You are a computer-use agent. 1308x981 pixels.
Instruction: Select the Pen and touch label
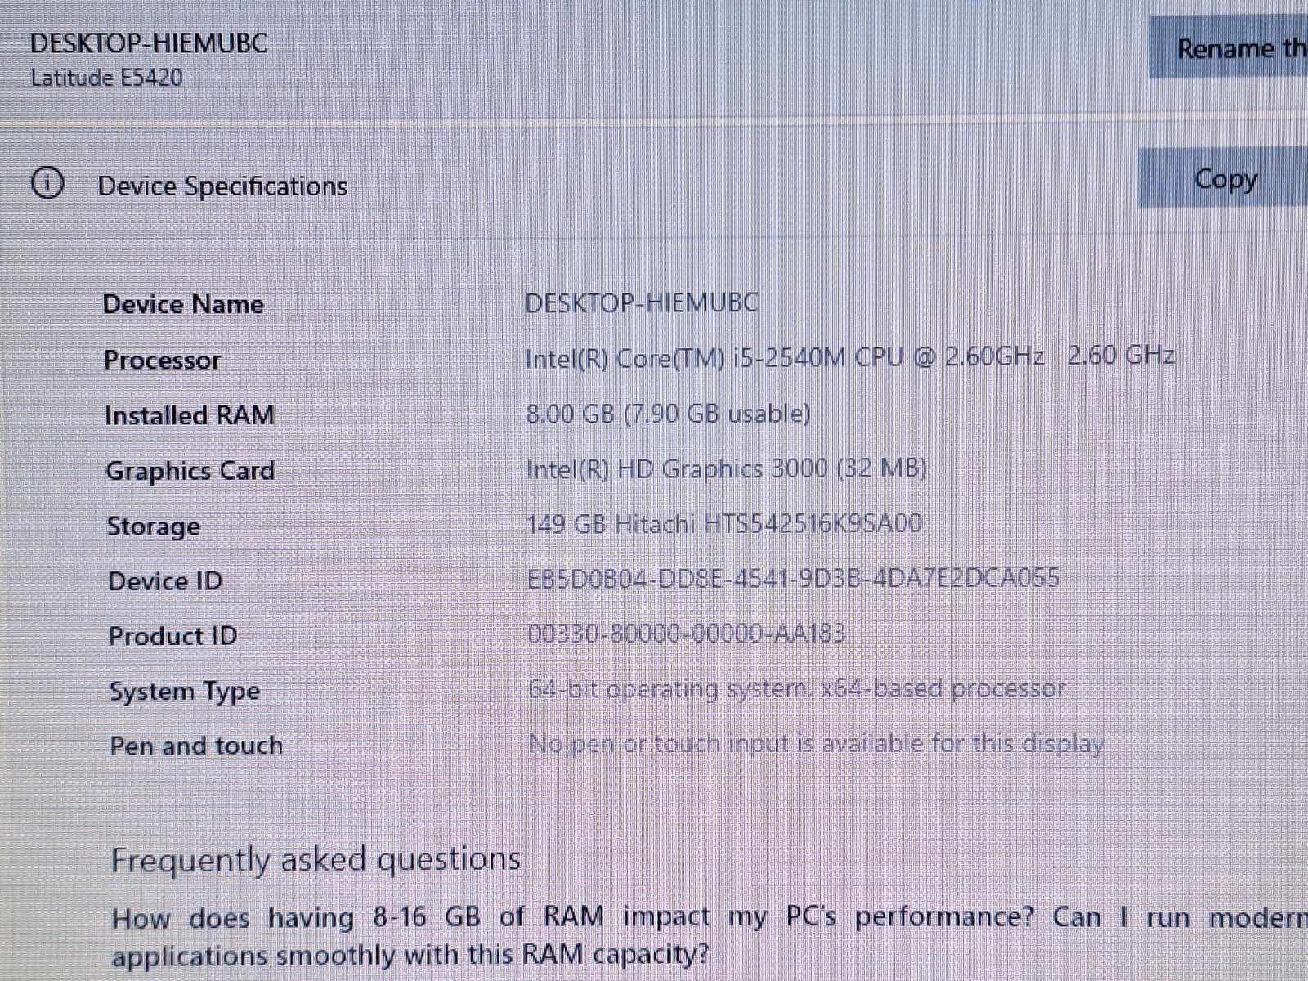[196, 746]
